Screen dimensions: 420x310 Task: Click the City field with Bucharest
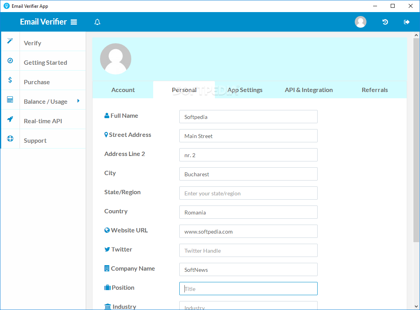click(248, 174)
